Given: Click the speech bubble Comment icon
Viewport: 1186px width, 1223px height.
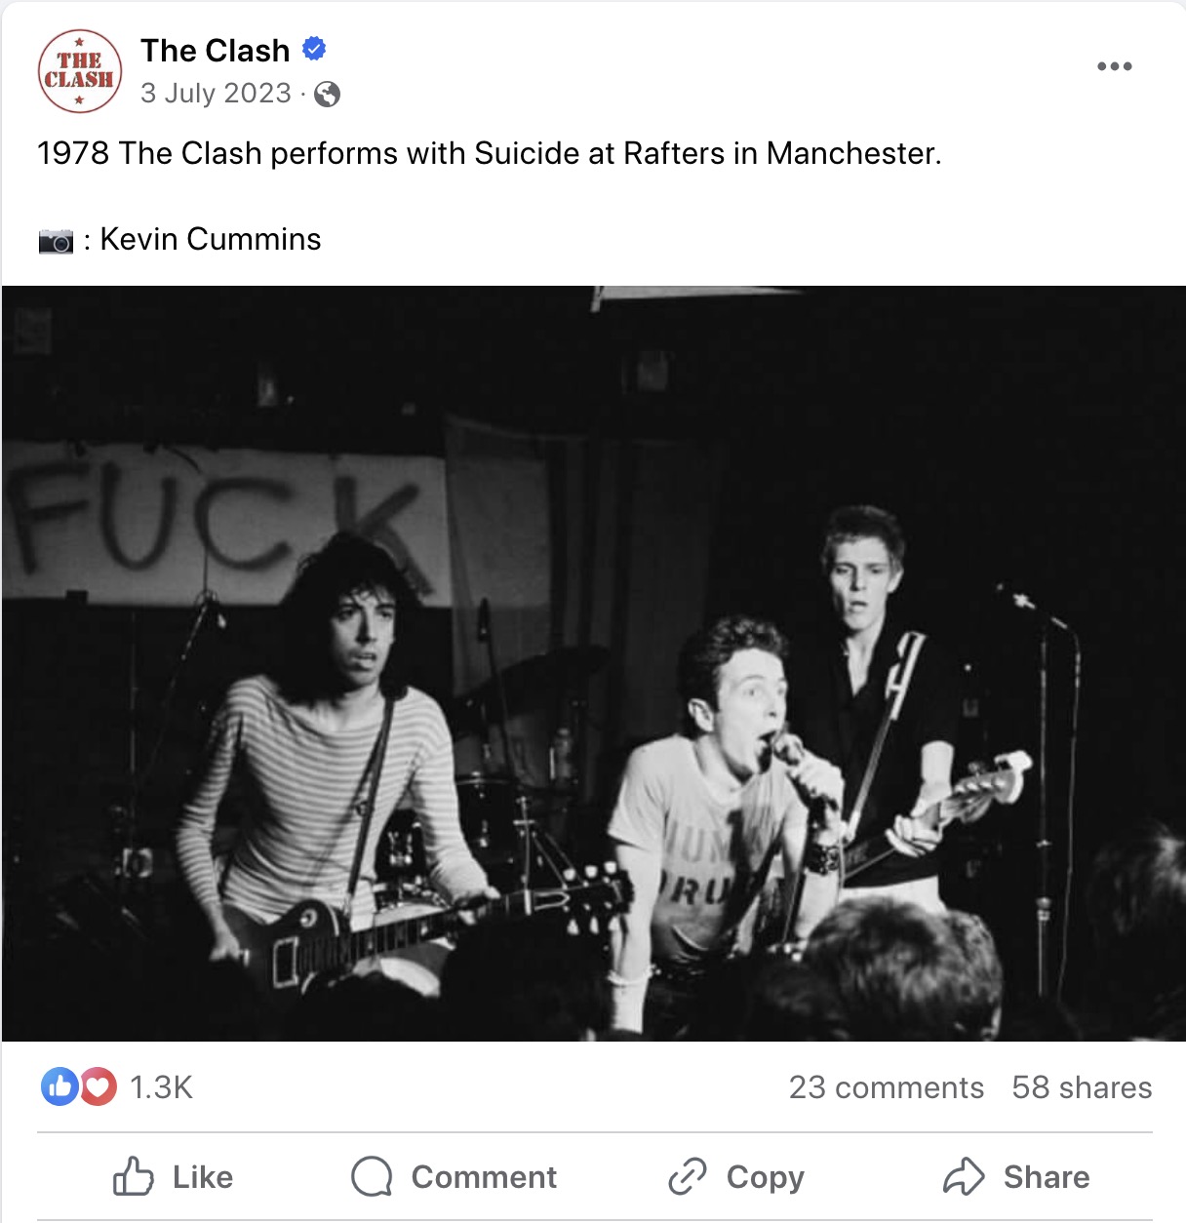Looking at the screenshot, I should 372,1176.
